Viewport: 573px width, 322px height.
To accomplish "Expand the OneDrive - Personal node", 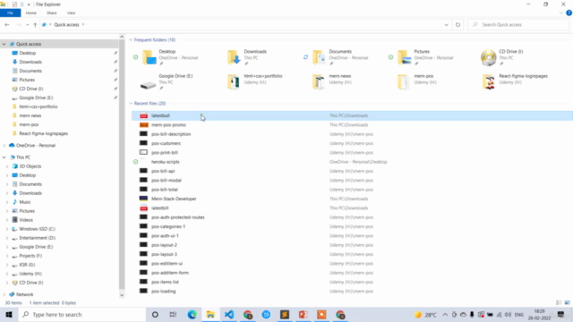I will (4, 145).
